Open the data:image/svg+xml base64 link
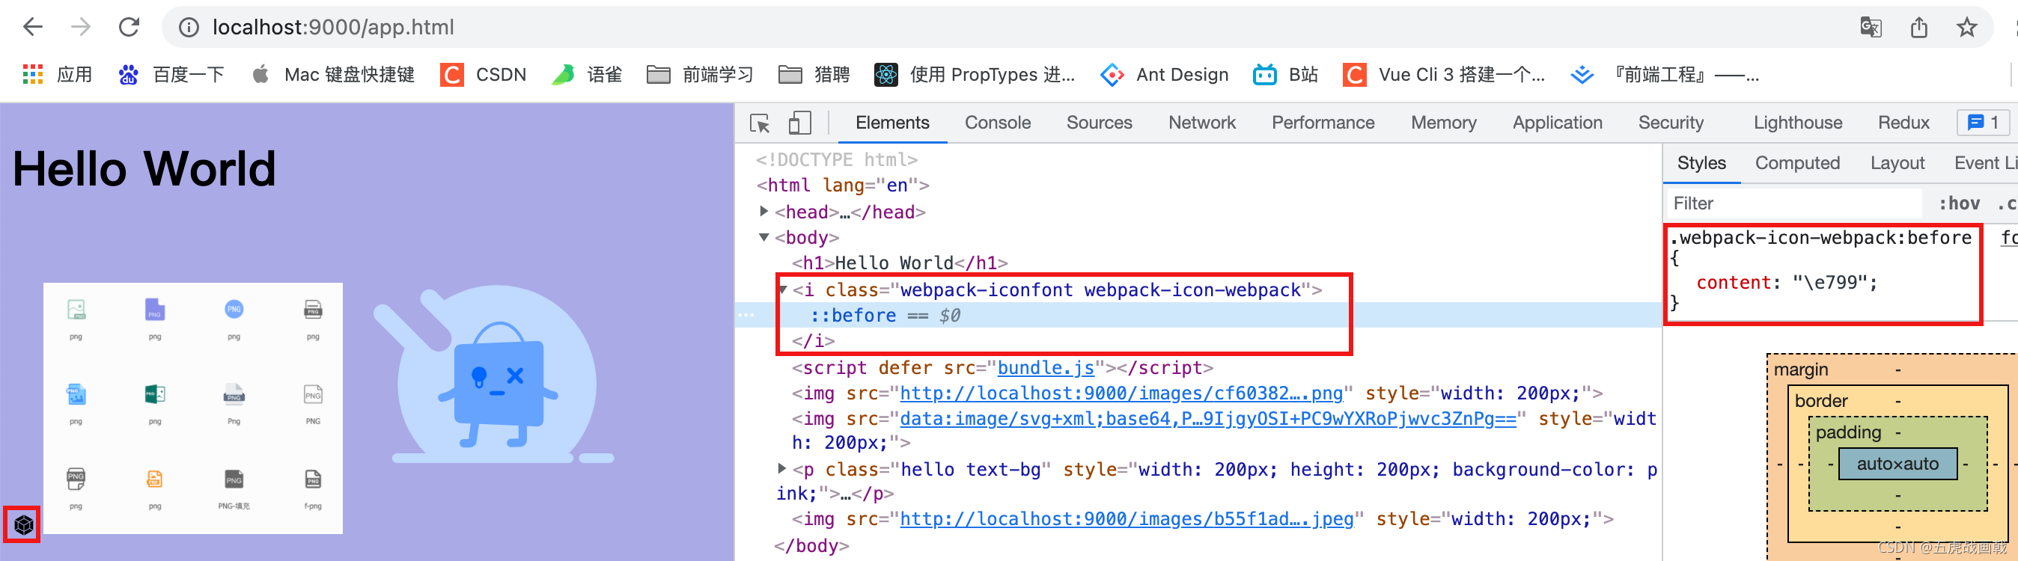Image resolution: width=2018 pixels, height=561 pixels. pos(1208,419)
